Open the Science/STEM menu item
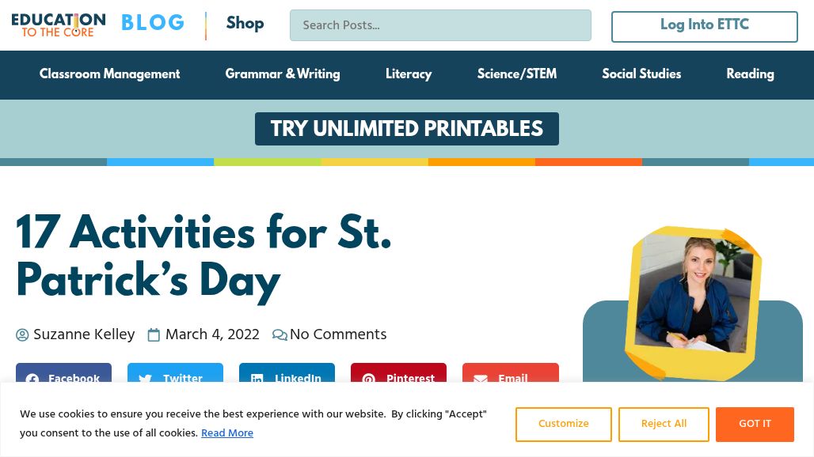This screenshot has width=814, height=457. pyautogui.click(x=517, y=74)
